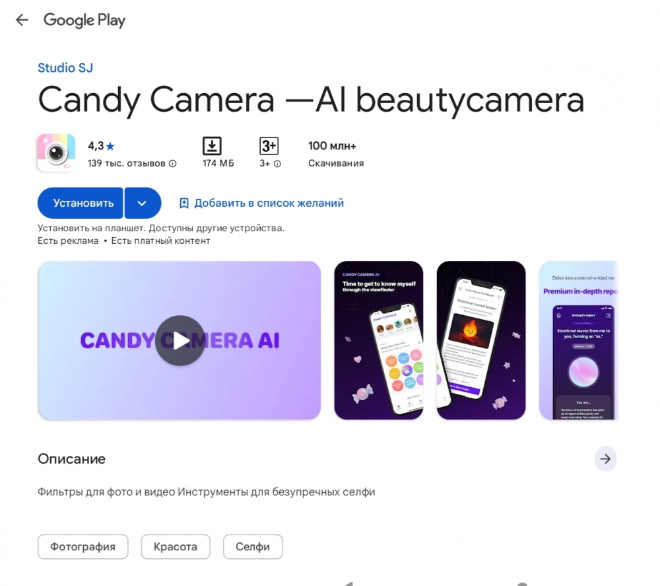Click Добавить в список желаний
660x586 pixels.
point(269,203)
